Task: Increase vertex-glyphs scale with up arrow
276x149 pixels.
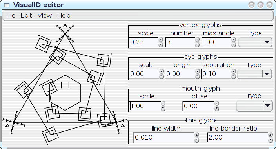Action: (x=160, y=40)
